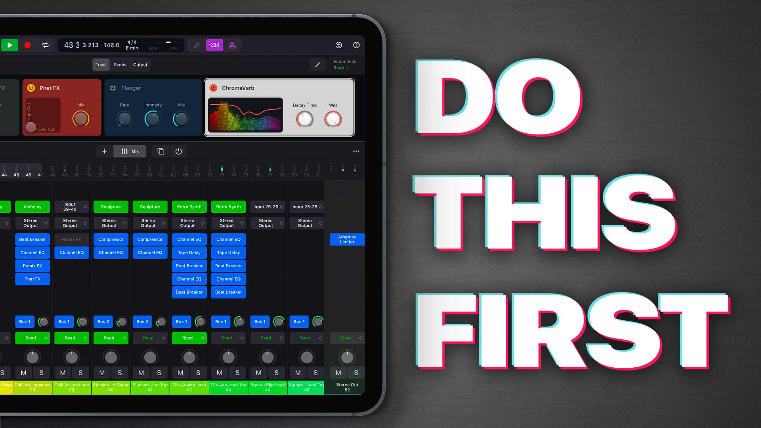Screen dimensions: 761x428
Task: Click the transport play button
Action: (10, 46)
